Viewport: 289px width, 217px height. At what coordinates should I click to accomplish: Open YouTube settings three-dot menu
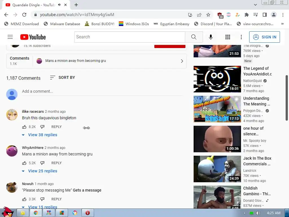(x=241, y=37)
